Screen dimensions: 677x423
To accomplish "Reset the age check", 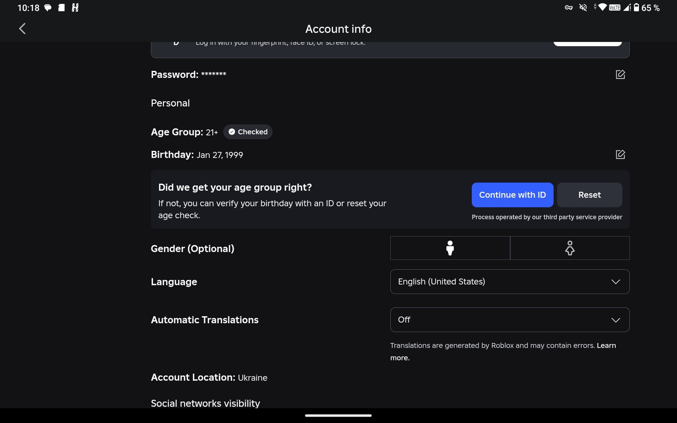I will [x=590, y=195].
